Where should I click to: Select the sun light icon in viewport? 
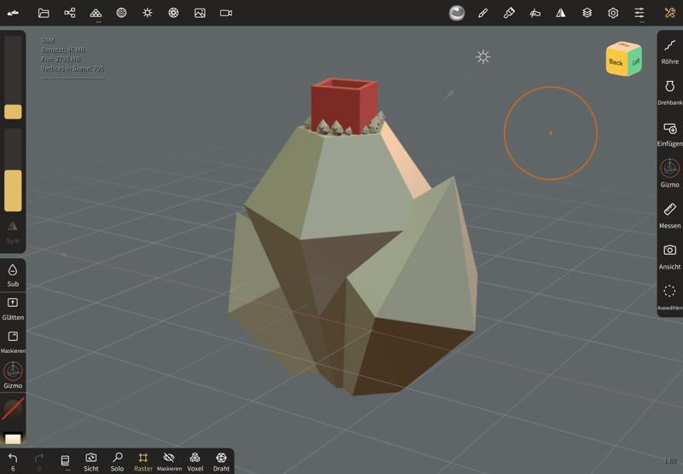point(482,57)
